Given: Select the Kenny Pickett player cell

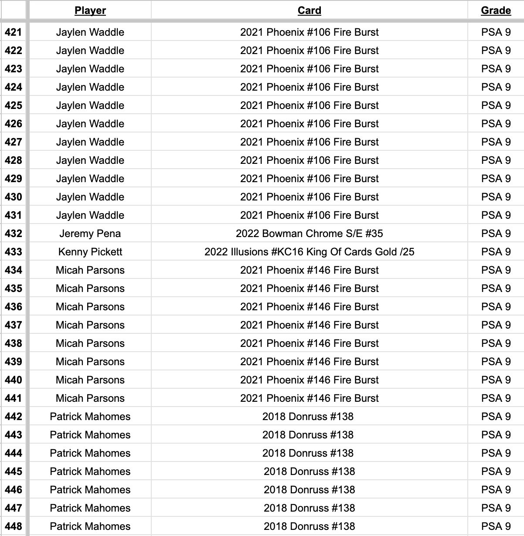Looking at the screenshot, I should tap(90, 252).
